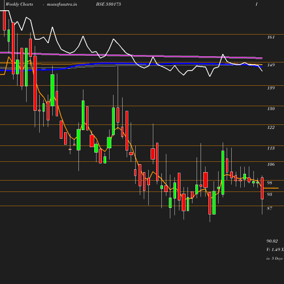Click the orange current price marker line
The image size is (284, 284).
click(271, 188)
